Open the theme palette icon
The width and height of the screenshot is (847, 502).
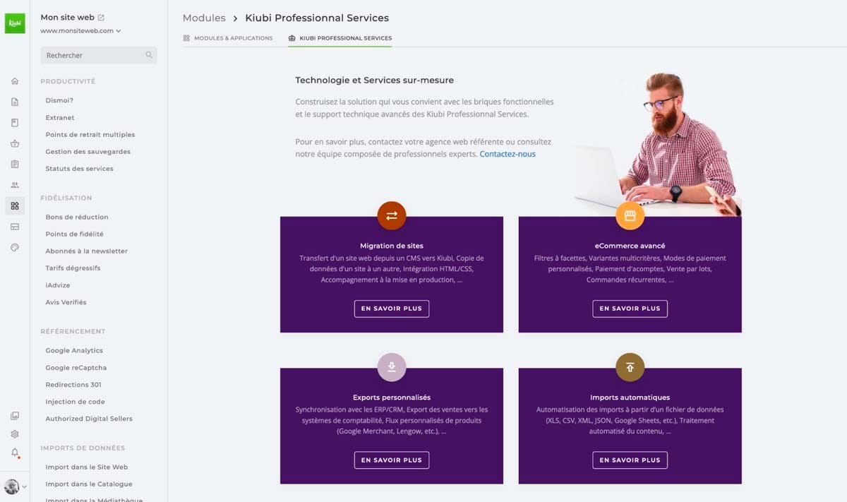(15, 248)
